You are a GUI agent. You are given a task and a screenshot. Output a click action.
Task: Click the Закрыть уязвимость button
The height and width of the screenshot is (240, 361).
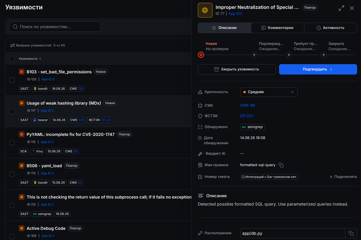click(237, 69)
